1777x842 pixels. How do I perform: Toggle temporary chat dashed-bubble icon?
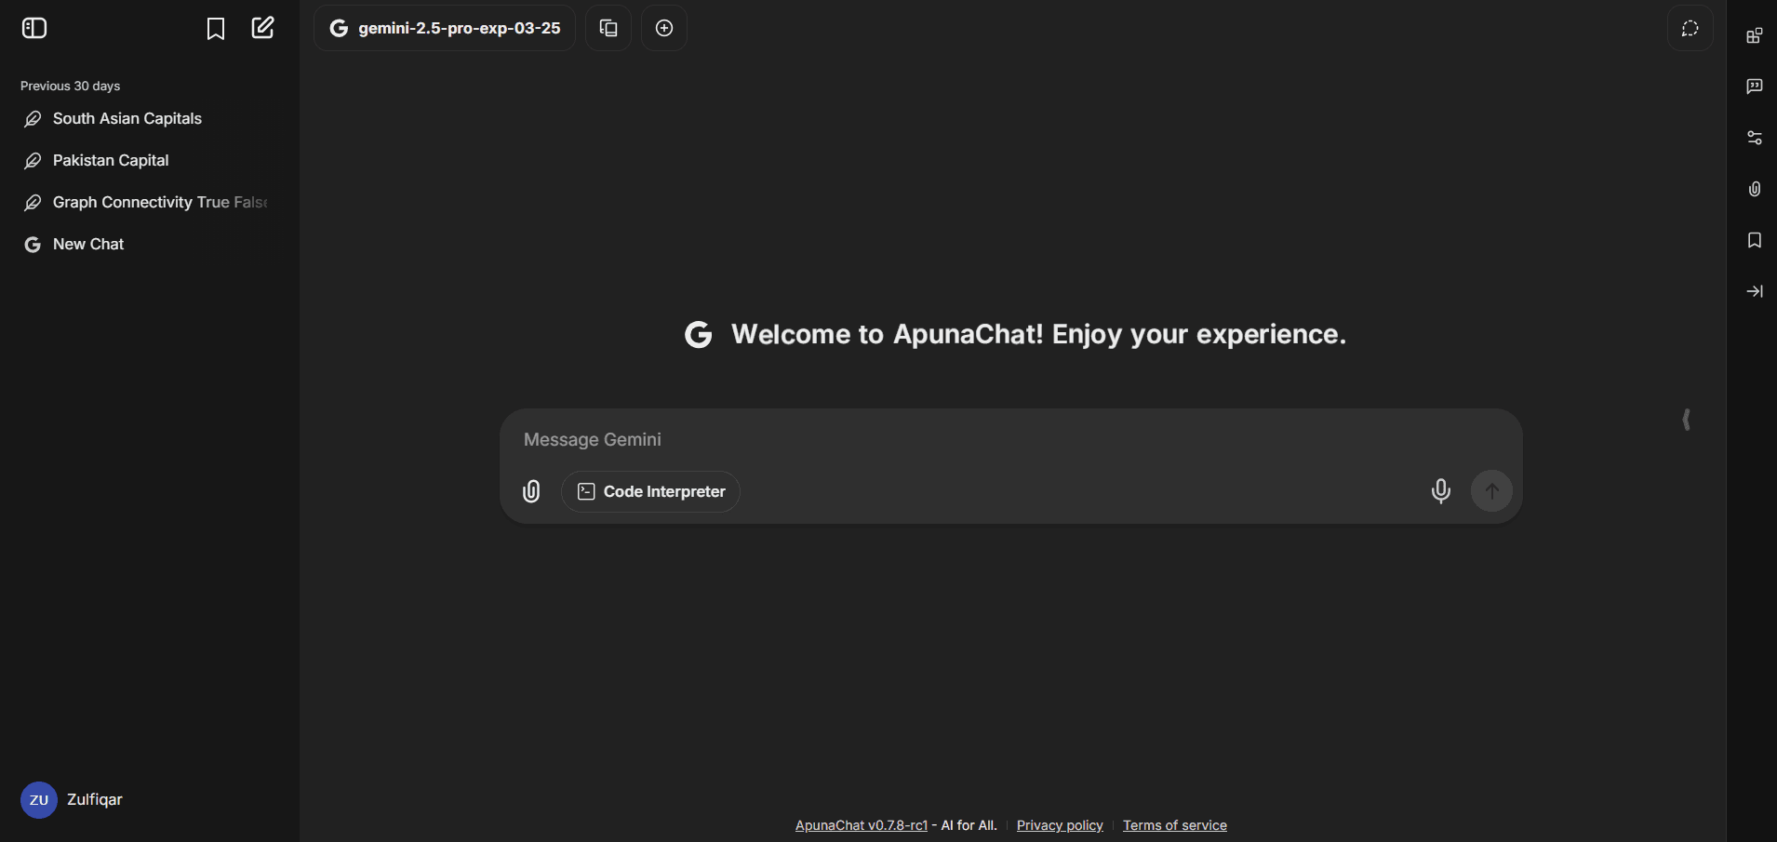point(1690,28)
